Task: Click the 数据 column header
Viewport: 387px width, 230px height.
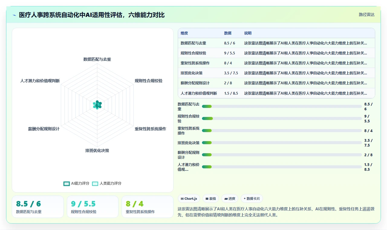Action: pyautogui.click(x=228, y=33)
